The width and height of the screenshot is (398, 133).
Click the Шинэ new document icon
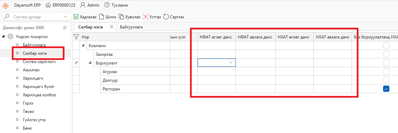pyautogui.click(x=101, y=17)
